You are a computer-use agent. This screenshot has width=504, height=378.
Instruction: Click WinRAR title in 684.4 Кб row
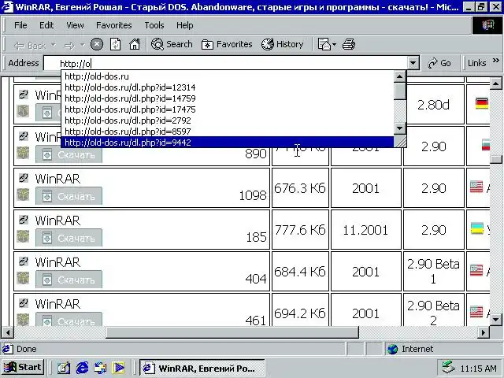57,262
